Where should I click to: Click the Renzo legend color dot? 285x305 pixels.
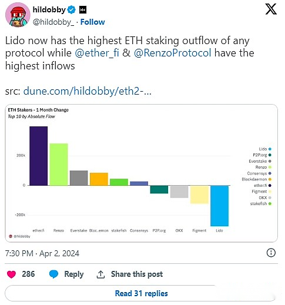click(x=270, y=167)
